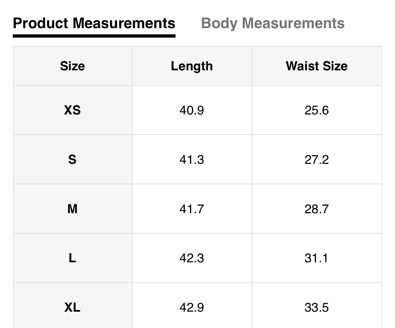
Task: Open the Body Measurements tab
Action: [273, 24]
